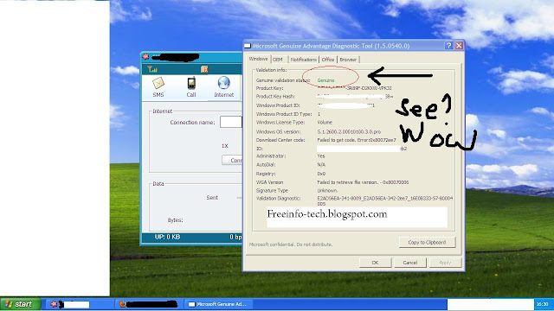Image resolution: width=554 pixels, height=311 pixels.
Task: Click the Microsoft confidential notice text
Action: (x=291, y=244)
